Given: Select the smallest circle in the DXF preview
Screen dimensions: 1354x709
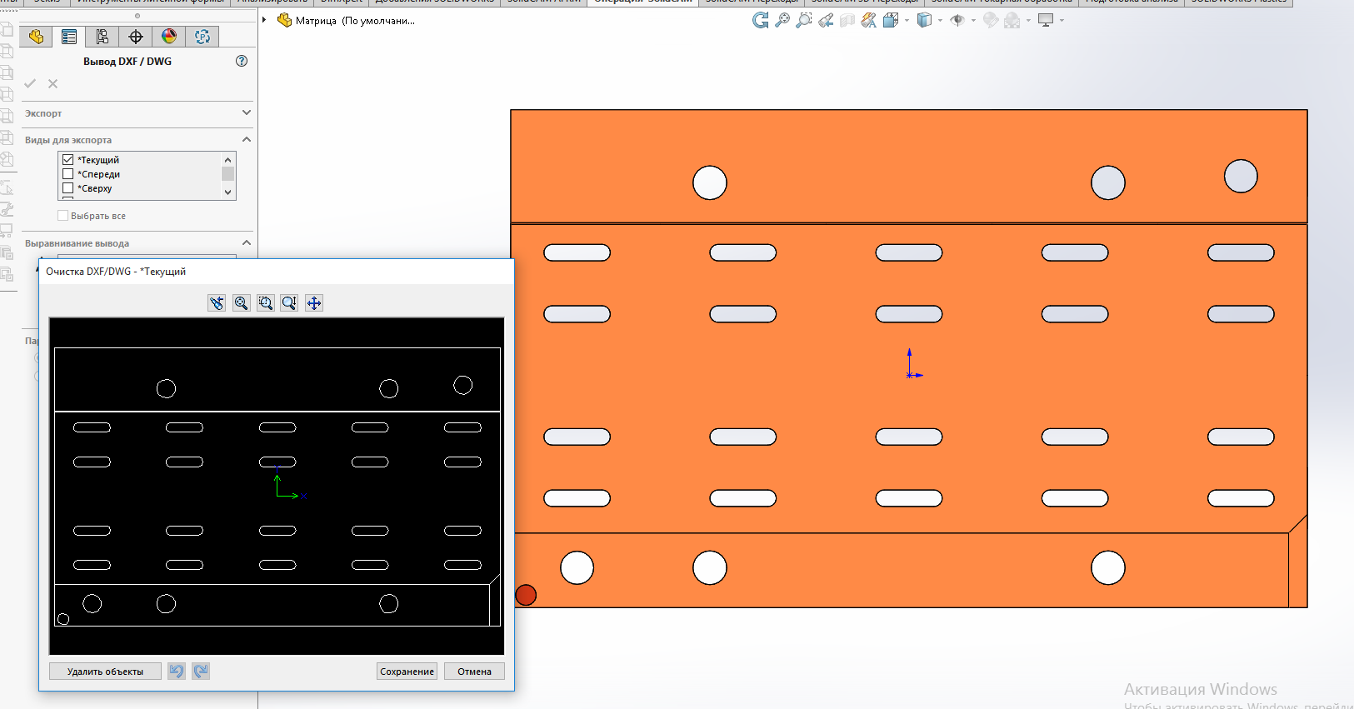Looking at the screenshot, I should click(x=63, y=619).
